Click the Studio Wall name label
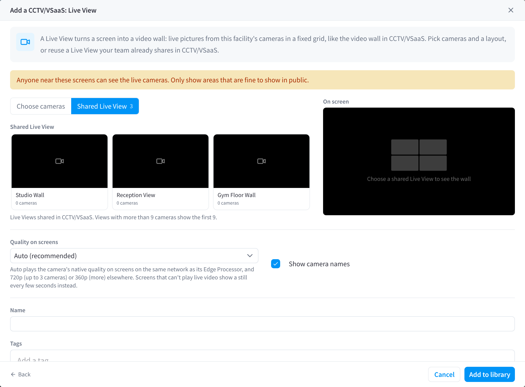 30,195
